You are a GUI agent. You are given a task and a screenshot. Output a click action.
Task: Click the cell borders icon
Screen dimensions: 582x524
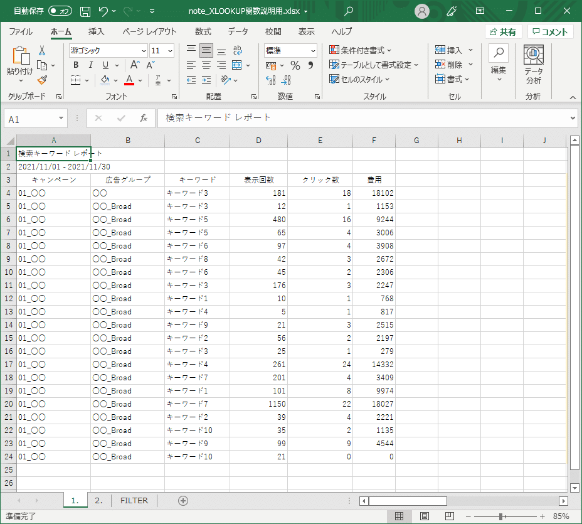[76, 80]
